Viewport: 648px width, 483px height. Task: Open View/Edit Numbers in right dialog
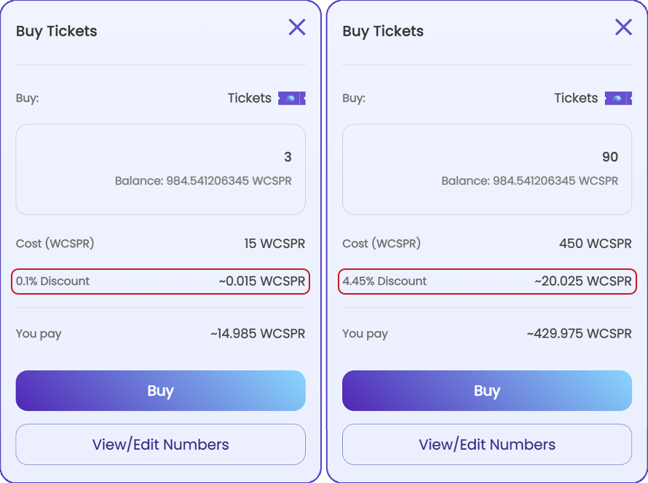coord(487,444)
